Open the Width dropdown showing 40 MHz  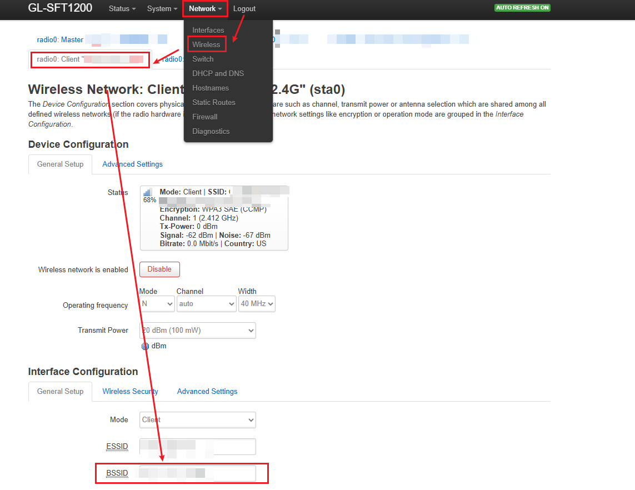[257, 304]
